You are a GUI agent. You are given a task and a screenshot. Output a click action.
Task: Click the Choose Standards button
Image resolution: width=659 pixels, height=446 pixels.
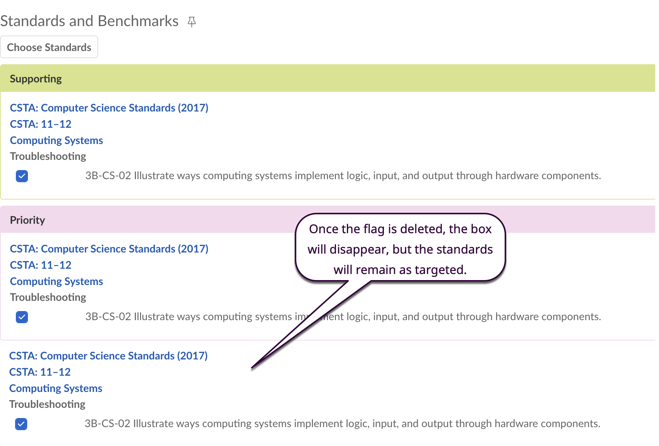click(49, 47)
